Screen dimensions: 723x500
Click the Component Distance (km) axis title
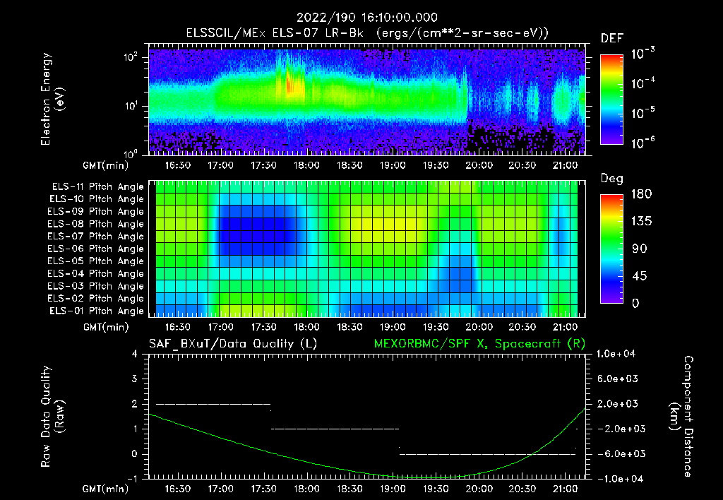click(681, 417)
